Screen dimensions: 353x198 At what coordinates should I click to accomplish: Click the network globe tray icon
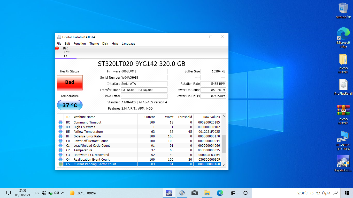point(44,193)
